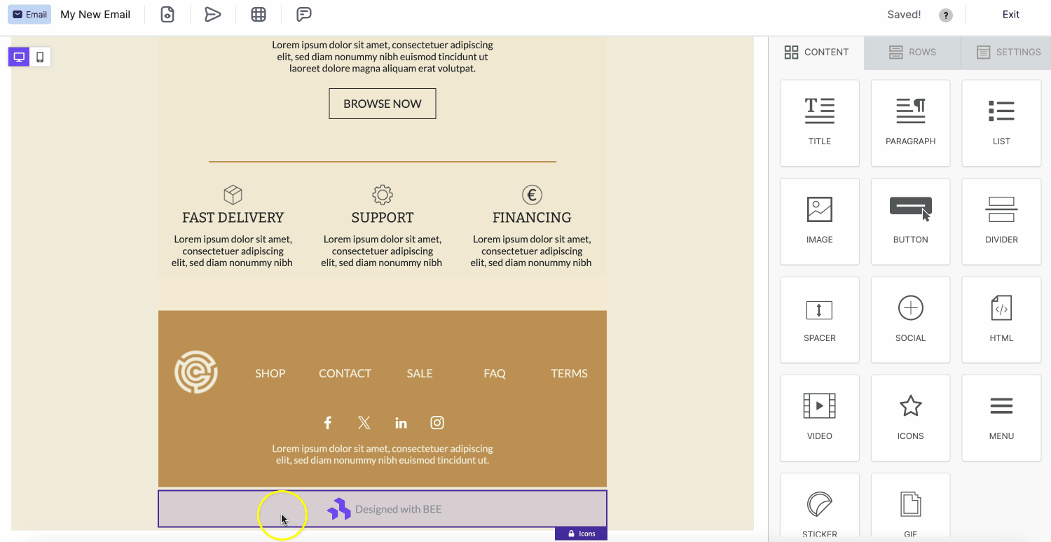Viewport: 1051px width, 542px height.
Task: Click the horizontal divider line below Browse Now
Action: (x=383, y=162)
